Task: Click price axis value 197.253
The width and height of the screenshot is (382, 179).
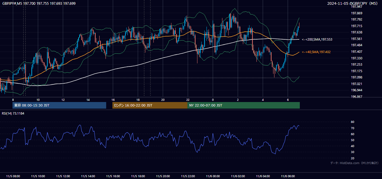Action: [356, 64]
